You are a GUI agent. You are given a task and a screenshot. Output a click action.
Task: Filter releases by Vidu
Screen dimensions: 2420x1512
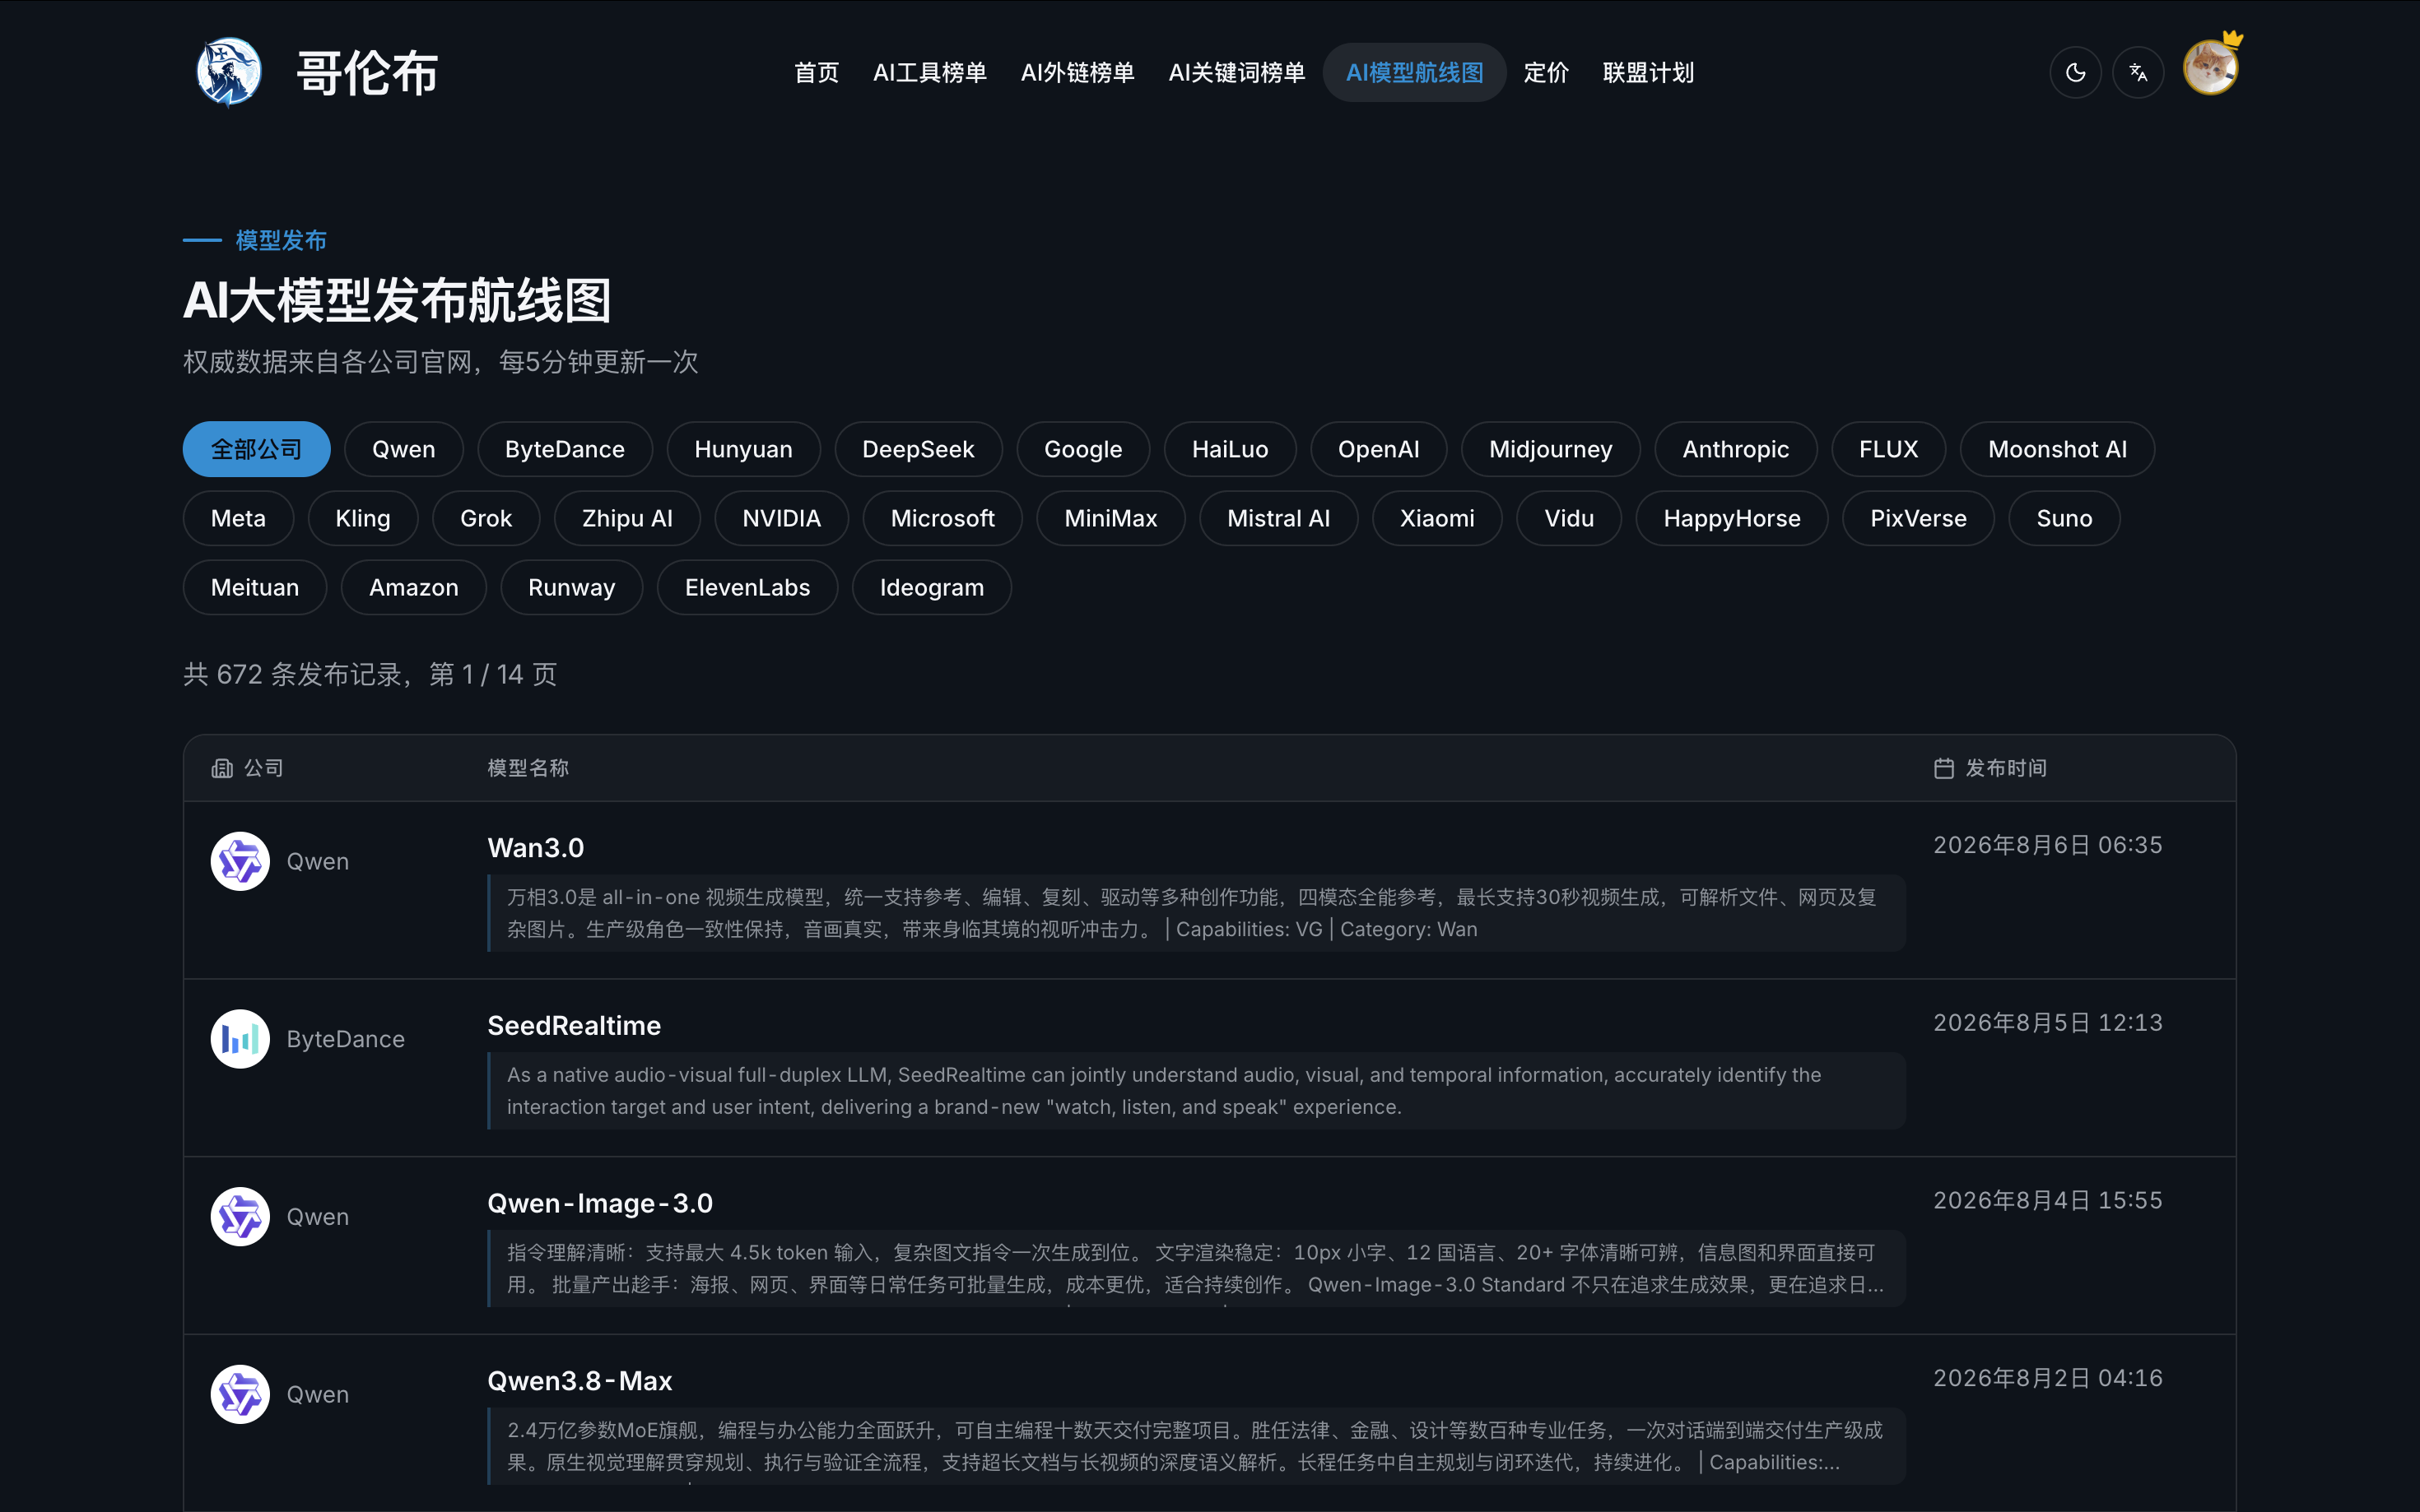pos(1569,518)
